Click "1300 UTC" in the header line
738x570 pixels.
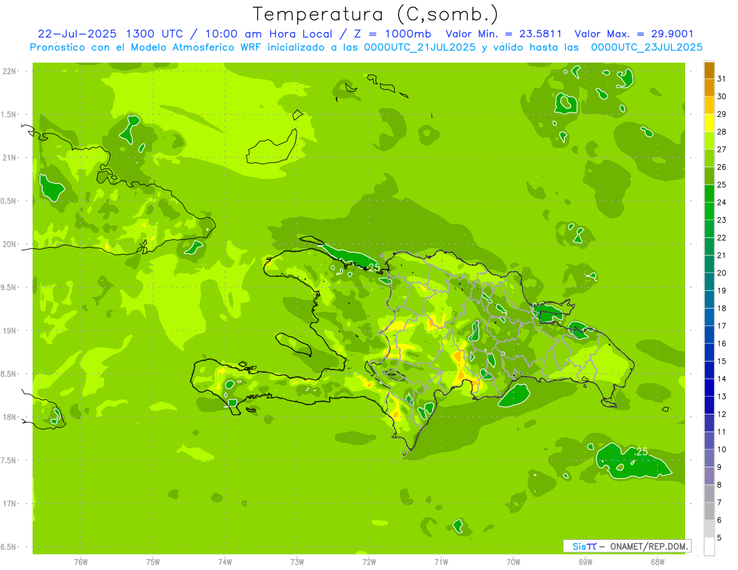pyautogui.click(x=154, y=34)
